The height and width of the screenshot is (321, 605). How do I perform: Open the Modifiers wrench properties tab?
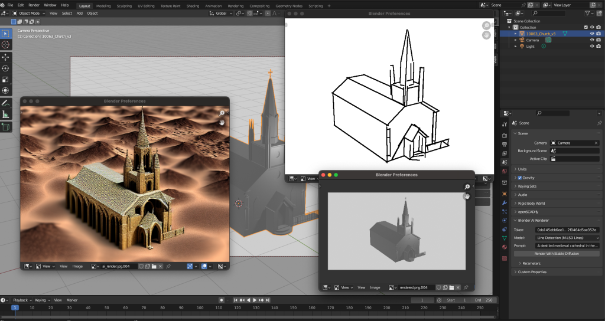[504, 202]
